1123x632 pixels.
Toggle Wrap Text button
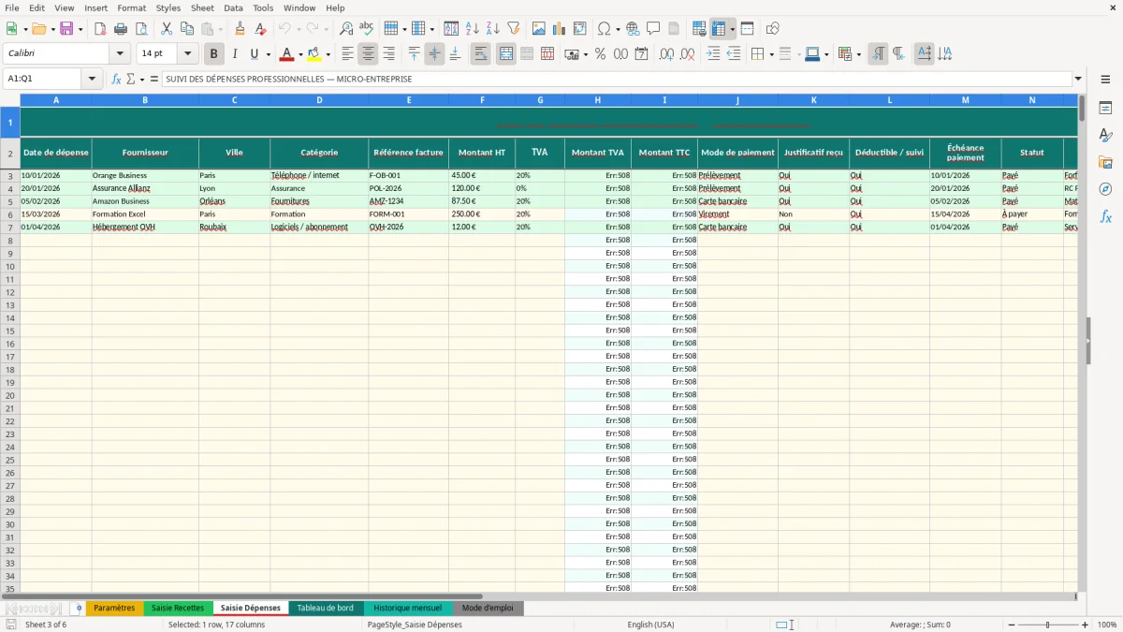pyautogui.click(x=481, y=54)
